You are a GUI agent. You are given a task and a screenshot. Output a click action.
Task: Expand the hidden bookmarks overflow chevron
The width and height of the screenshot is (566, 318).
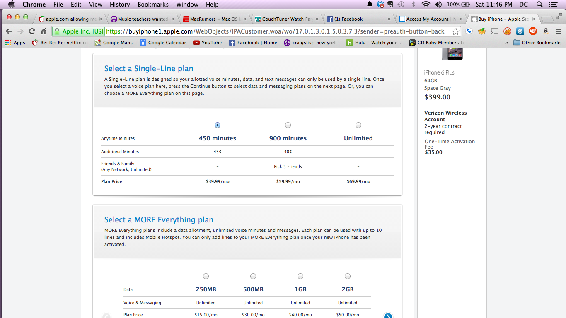[506, 43]
